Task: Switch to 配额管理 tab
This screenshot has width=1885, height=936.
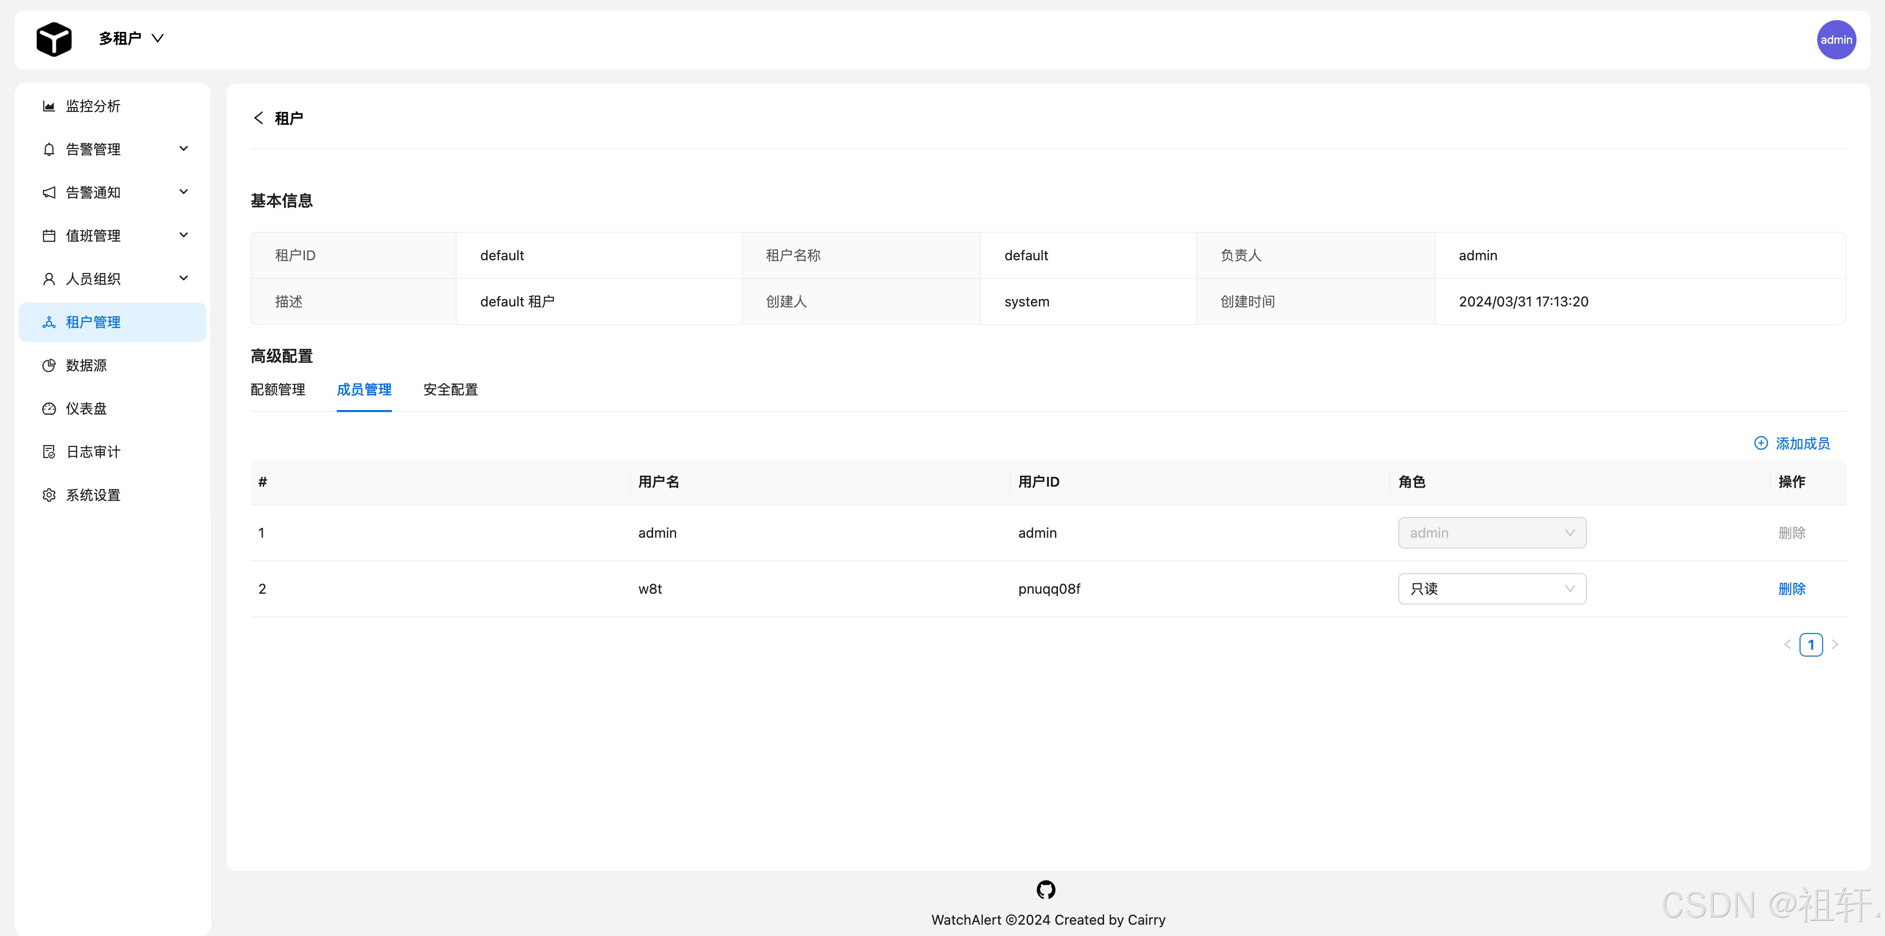Action: [x=278, y=389]
